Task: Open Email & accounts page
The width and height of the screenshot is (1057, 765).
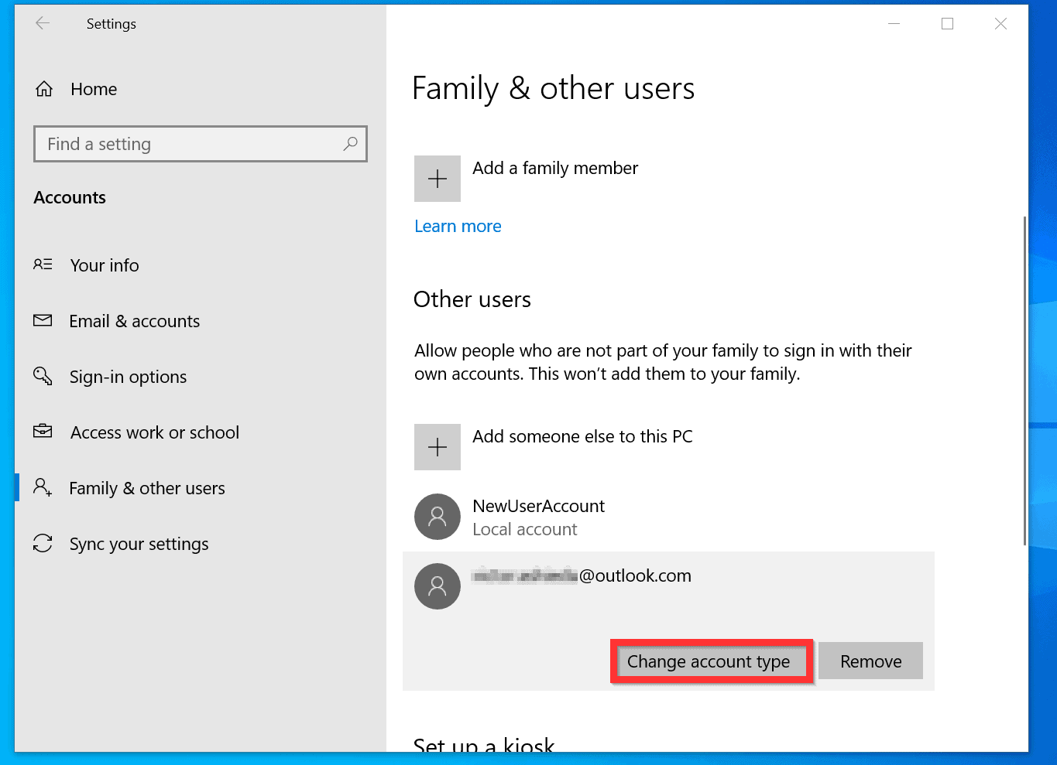Action: coord(135,321)
